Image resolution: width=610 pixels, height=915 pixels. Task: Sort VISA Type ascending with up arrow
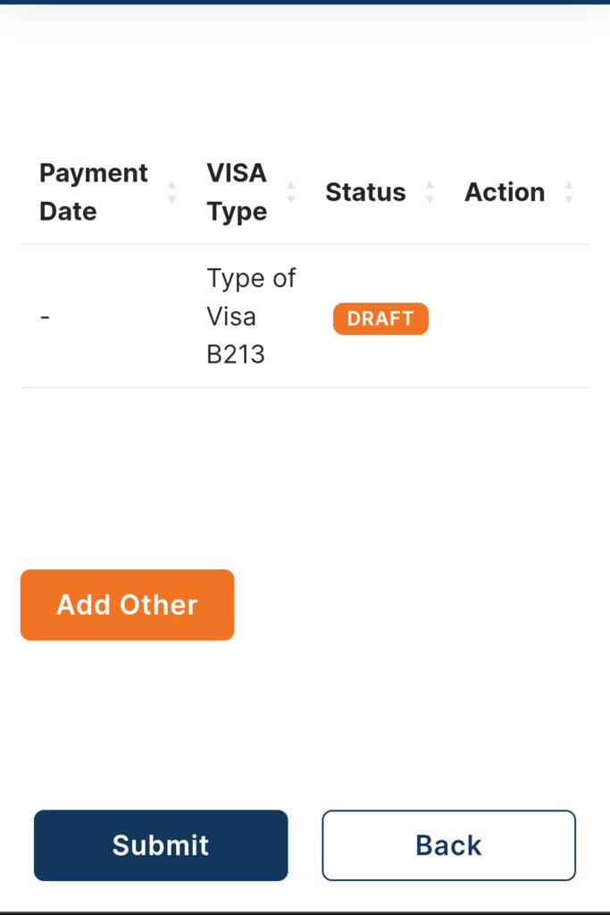pyautogui.click(x=291, y=185)
